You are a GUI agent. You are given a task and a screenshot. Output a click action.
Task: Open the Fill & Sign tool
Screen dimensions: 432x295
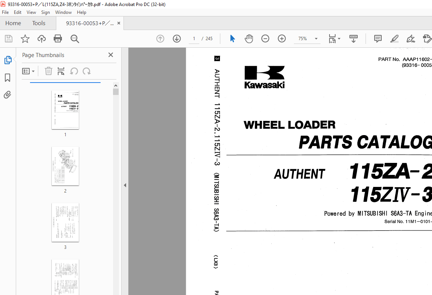tap(411, 38)
